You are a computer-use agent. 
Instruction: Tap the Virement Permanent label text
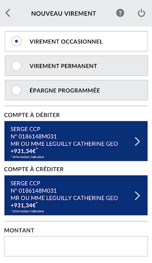(x=63, y=66)
